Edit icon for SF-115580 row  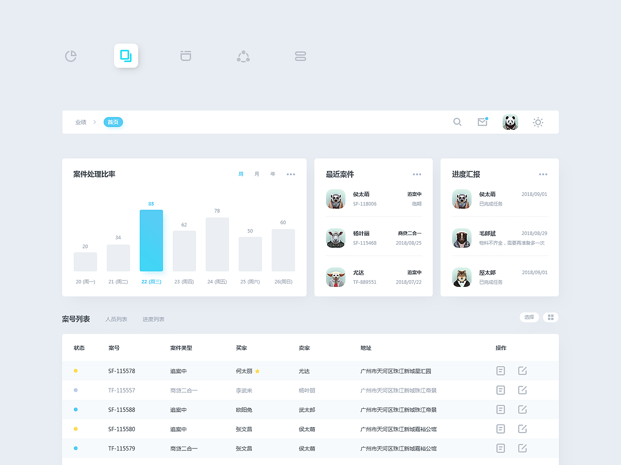pos(523,429)
